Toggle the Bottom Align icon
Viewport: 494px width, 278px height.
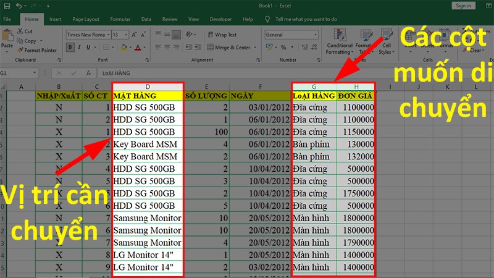(176, 35)
